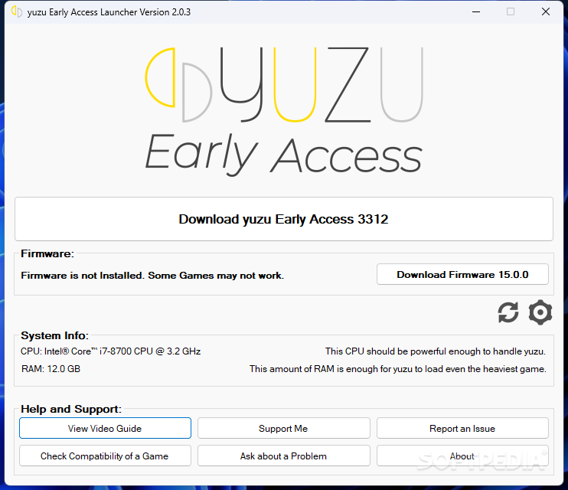This screenshot has width=568, height=490.
Task: Download yuzu Early Access 3312
Action: (x=284, y=219)
